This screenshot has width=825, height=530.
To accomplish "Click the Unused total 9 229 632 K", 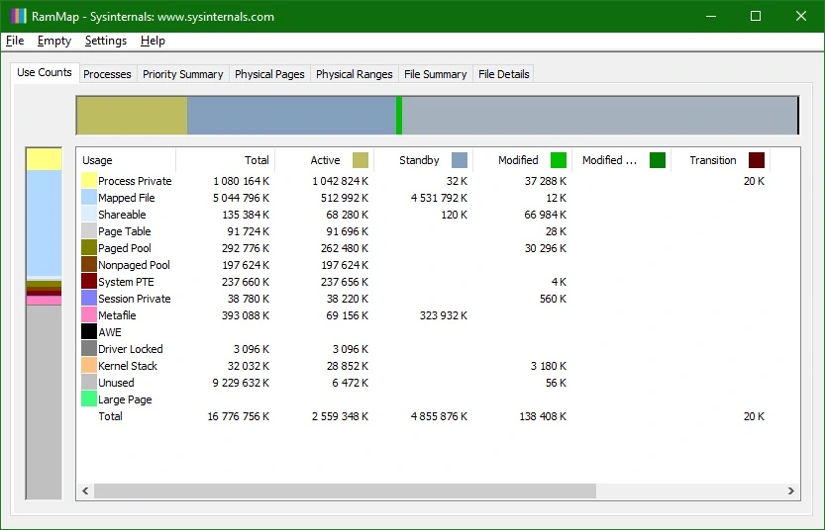I will [241, 383].
